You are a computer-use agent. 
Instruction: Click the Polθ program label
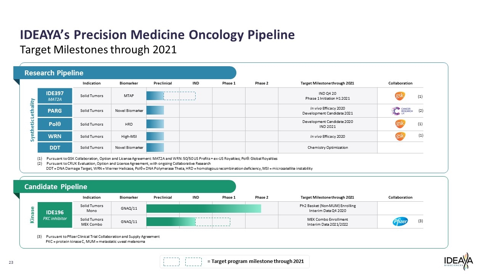point(55,124)
